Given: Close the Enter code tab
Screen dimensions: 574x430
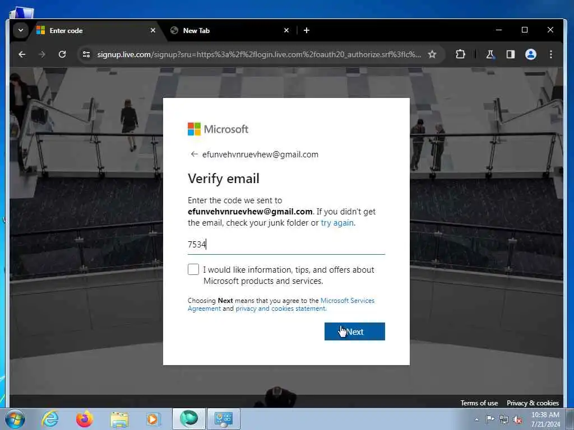Looking at the screenshot, I should click(153, 30).
